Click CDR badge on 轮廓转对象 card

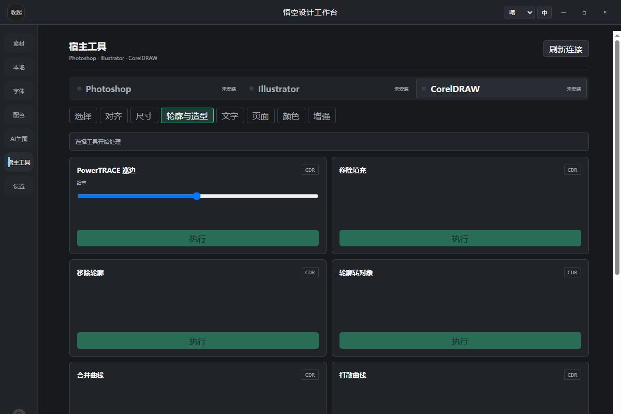point(572,272)
